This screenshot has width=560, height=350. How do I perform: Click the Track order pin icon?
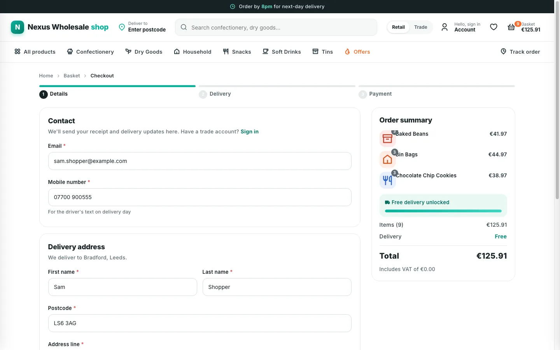(503, 51)
